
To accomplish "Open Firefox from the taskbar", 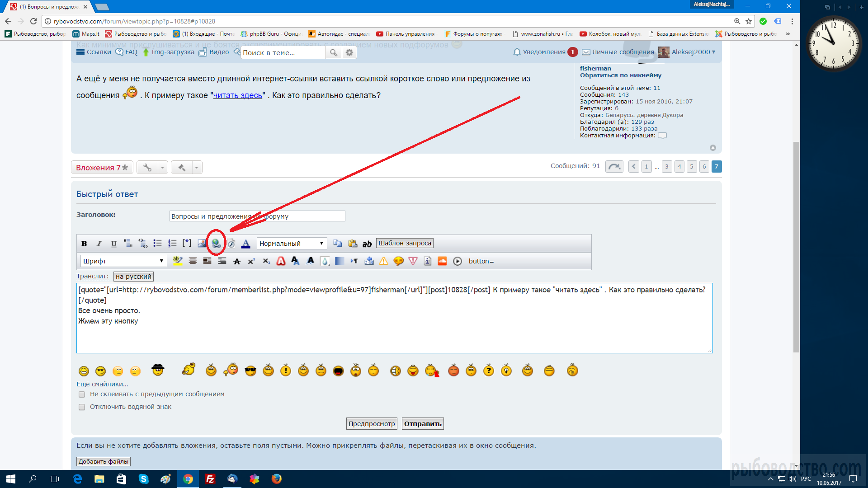I will click(x=277, y=479).
